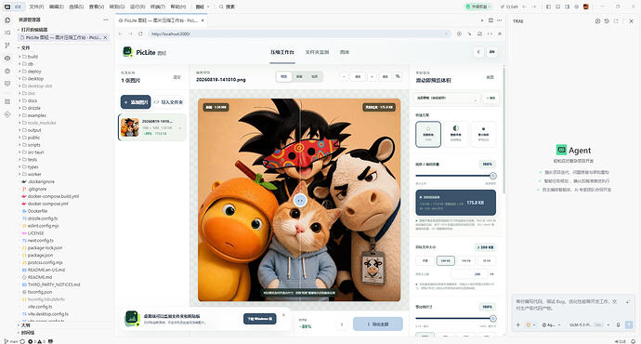Open the search icon in the activity bar

pos(7,33)
